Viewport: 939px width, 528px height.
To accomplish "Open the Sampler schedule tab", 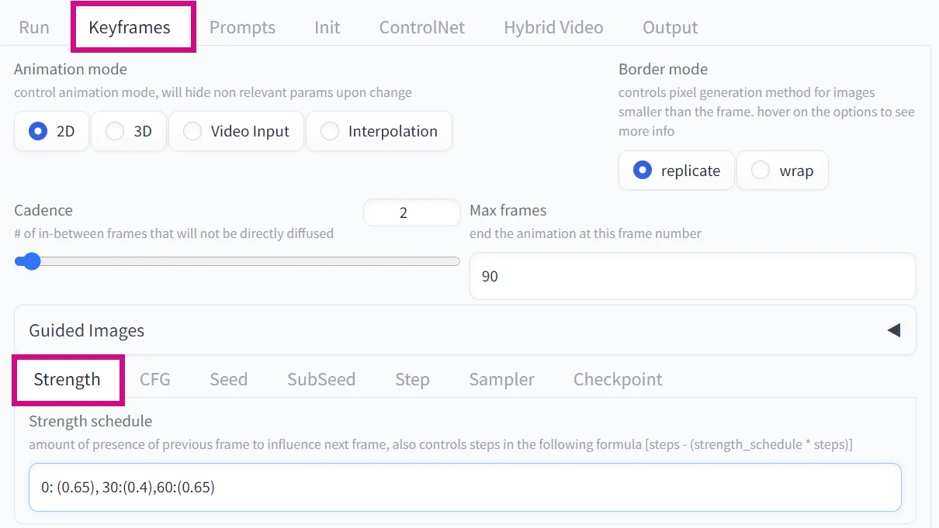I will pos(501,380).
